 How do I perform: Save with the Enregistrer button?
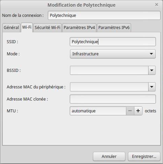coord(144,157)
